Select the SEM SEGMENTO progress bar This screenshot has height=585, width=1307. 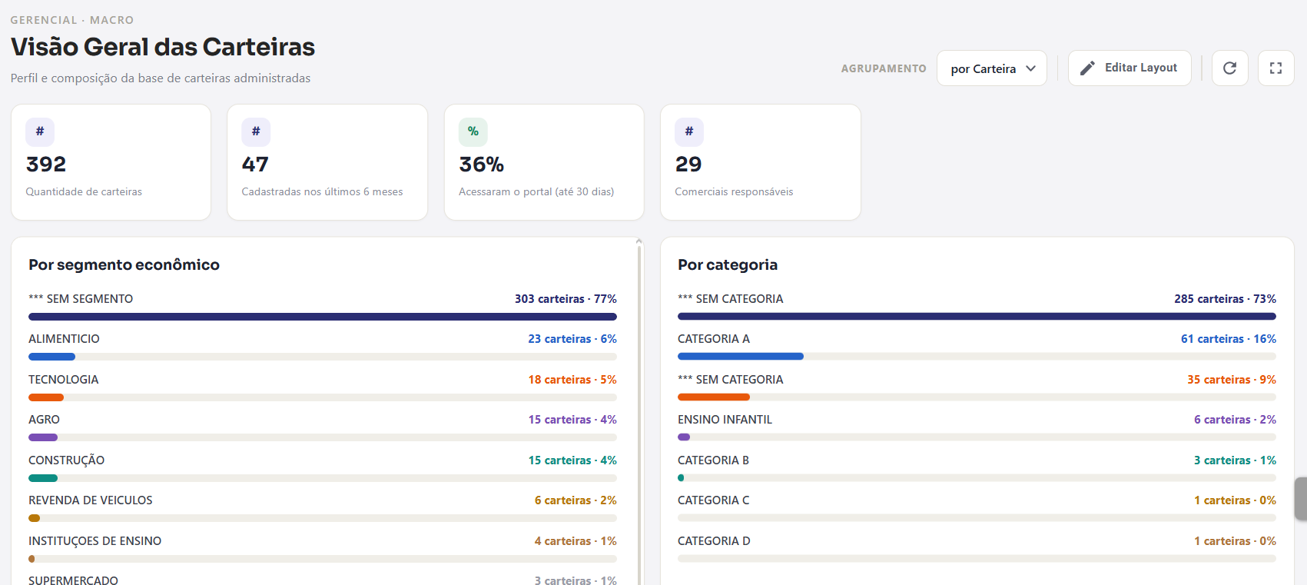click(x=323, y=317)
